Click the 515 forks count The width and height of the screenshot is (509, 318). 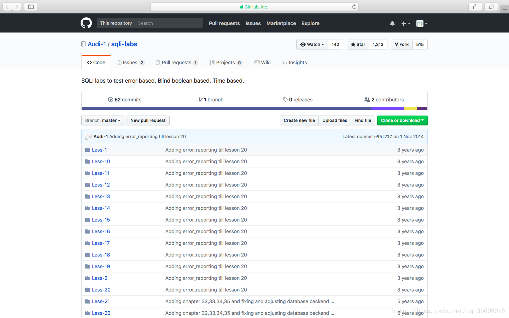click(x=420, y=45)
